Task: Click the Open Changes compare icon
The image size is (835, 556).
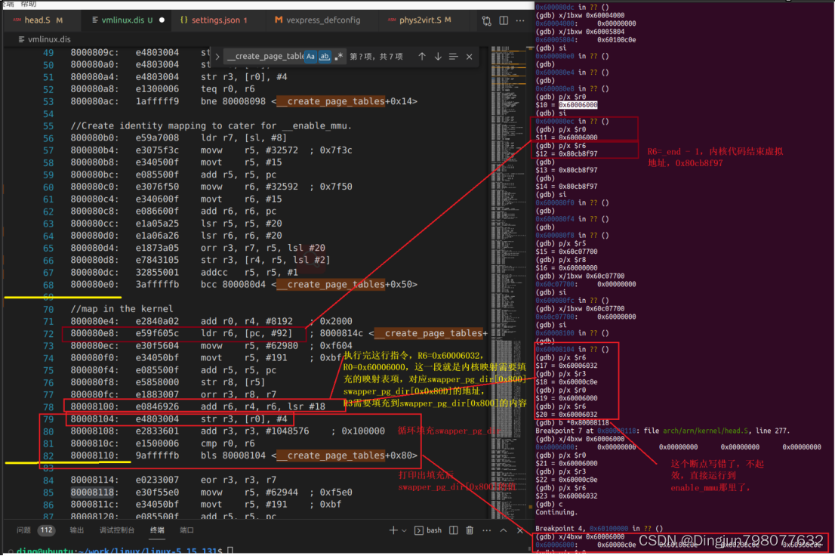Action: click(x=486, y=20)
